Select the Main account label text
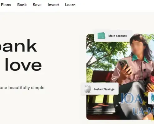The height and width of the screenshot is (124, 154). (x=118, y=36)
